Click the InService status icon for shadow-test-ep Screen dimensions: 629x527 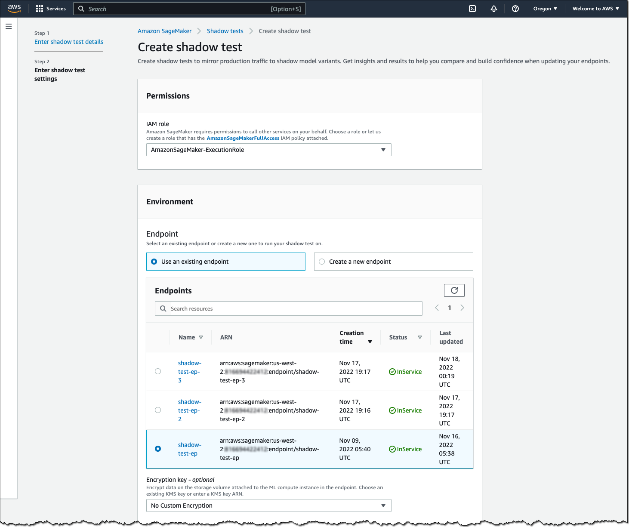pos(392,449)
